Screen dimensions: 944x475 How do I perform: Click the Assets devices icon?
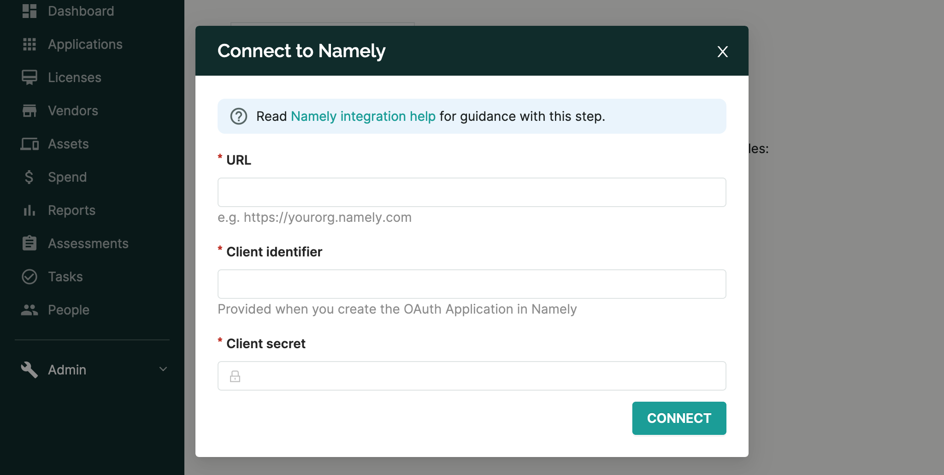tap(29, 144)
